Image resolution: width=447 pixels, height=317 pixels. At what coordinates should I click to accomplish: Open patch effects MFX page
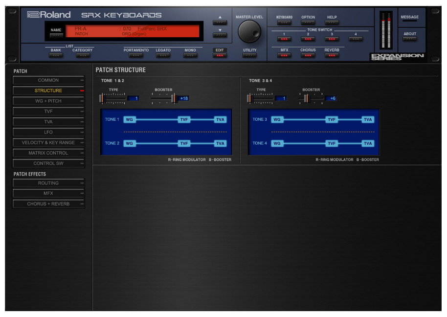pyautogui.click(x=48, y=193)
